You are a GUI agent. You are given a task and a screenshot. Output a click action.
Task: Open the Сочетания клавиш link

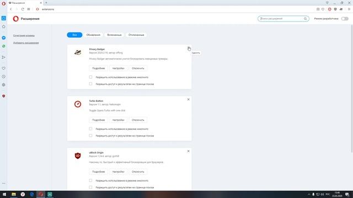[x=24, y=35]
